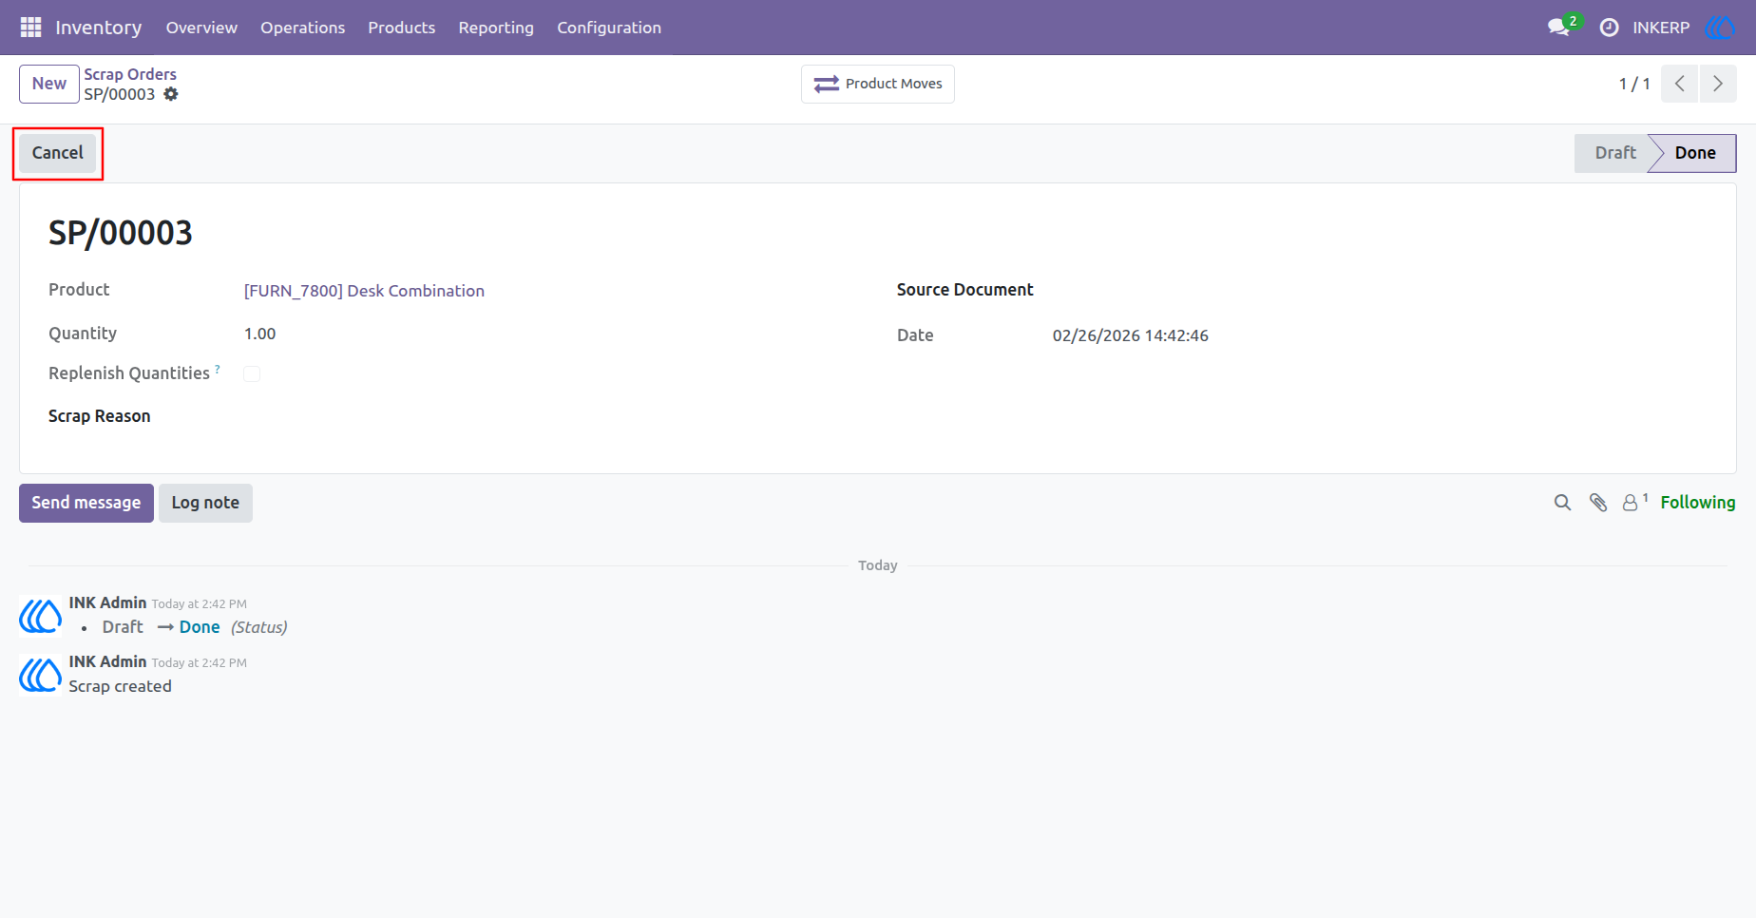Go to next record arrow
The image size is (1756, 918).
[x=1718, y=84]
